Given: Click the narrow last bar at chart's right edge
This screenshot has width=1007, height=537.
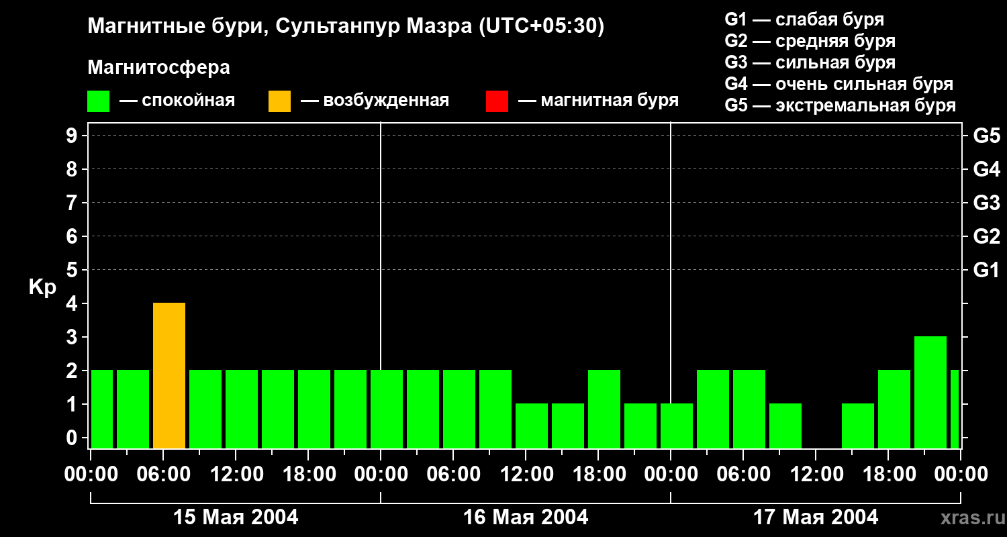Looking at the screenshot, I should pos(955,409).
